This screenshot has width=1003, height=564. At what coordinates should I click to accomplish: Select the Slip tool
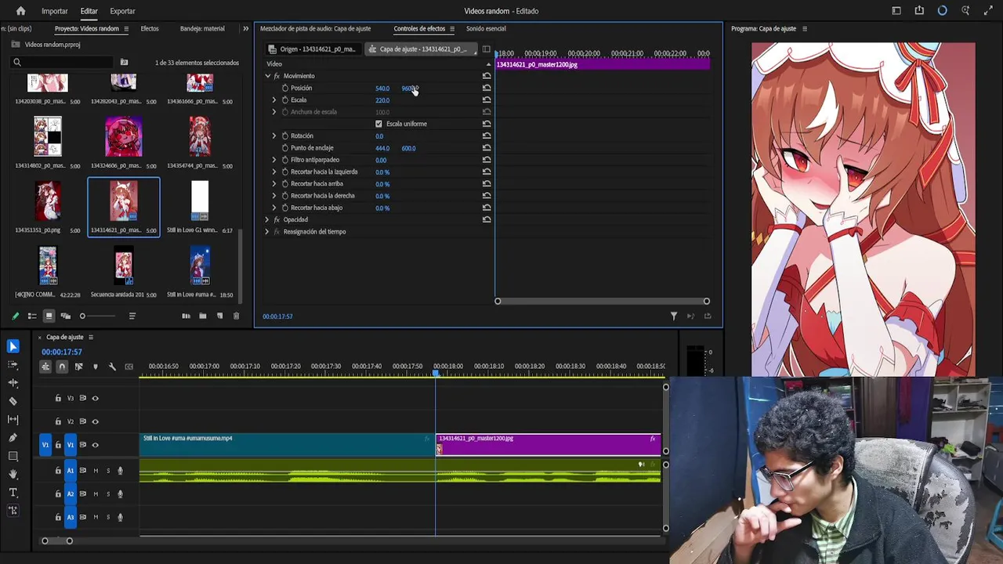pos(13,419)
